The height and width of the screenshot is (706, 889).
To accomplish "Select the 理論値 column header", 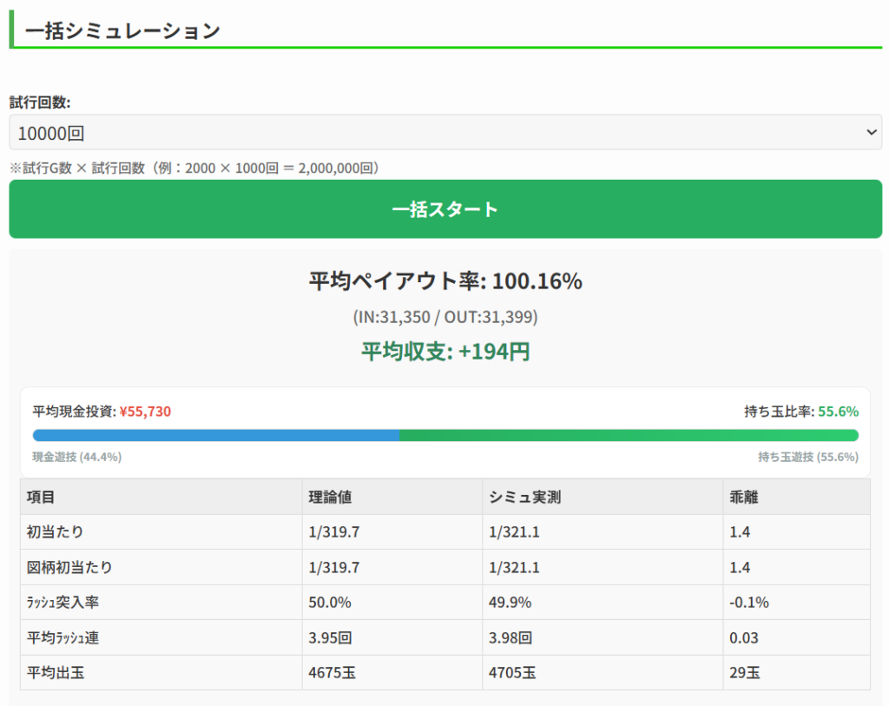I will click(330, 497).
